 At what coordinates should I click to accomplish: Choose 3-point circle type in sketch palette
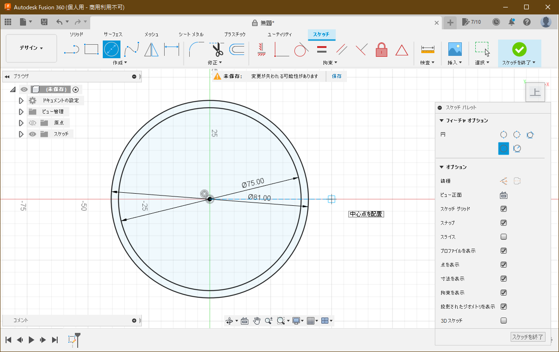pyautogui.click(x=517, y=135)
